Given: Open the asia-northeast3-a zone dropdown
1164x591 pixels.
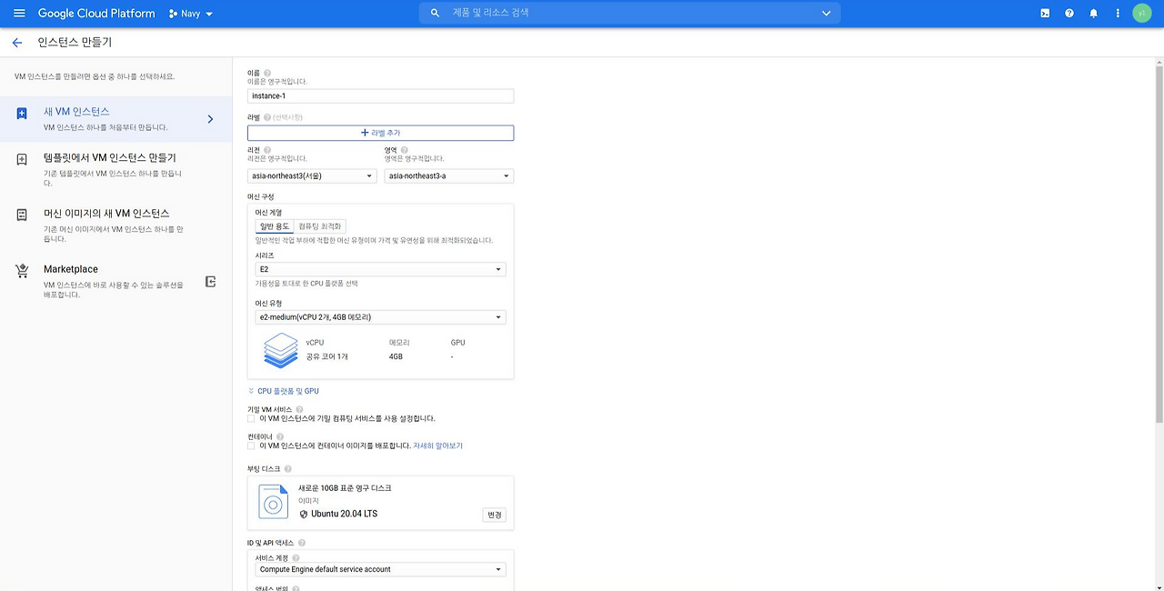Looking at the screenshot, I should click(448, 175).
